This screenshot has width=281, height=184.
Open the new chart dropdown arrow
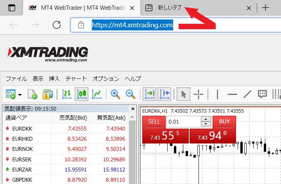[x=20, y=94]
